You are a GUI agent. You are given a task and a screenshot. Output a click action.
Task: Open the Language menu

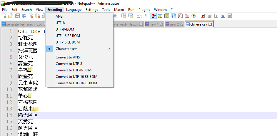(74, 9)
